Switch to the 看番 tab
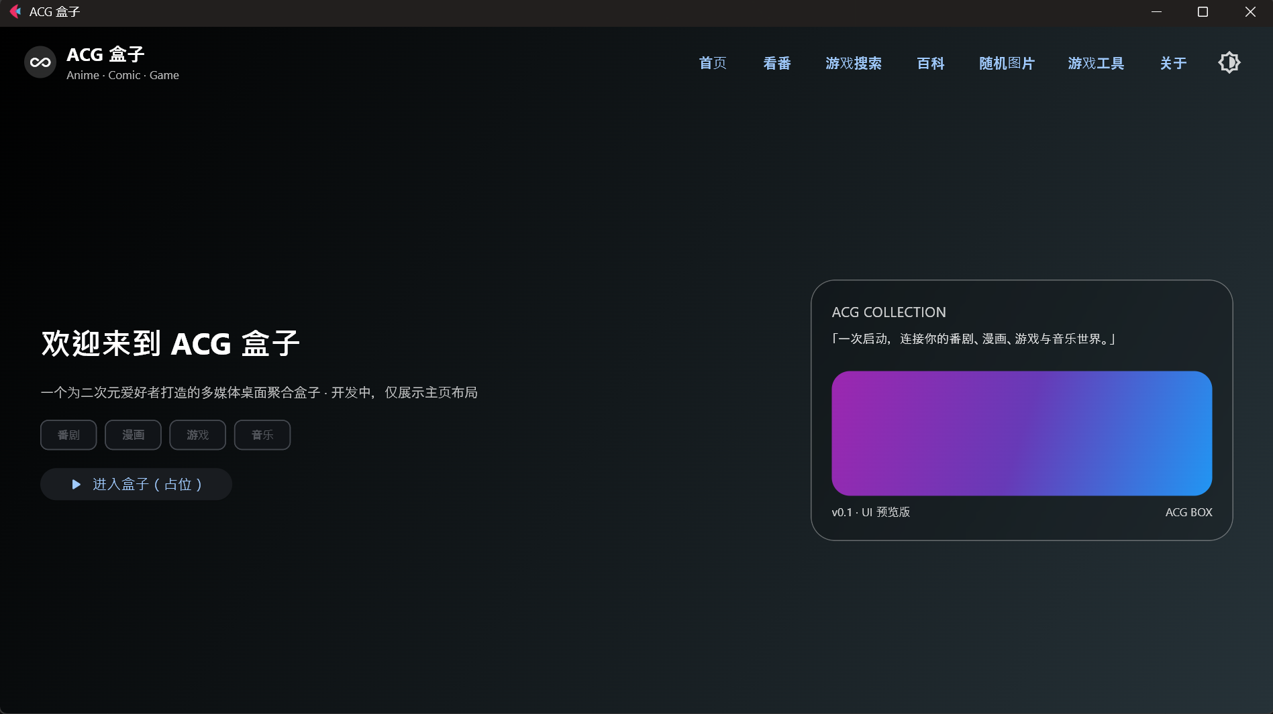1273x714 pixels. [x=776, y=63]
